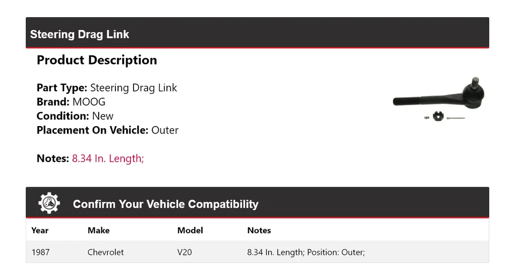Click Confirm Your Vehicle Compatibility header

coord(165,204)
